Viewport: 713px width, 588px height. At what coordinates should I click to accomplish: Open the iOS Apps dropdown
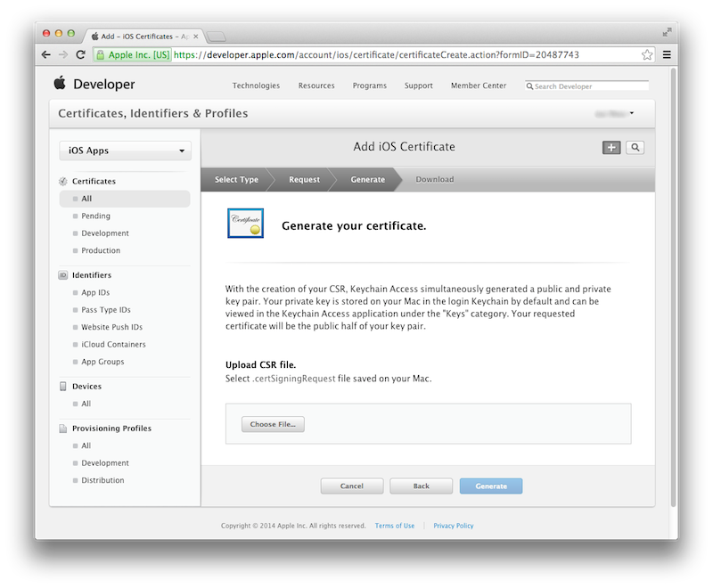click(x=124, y=151)
